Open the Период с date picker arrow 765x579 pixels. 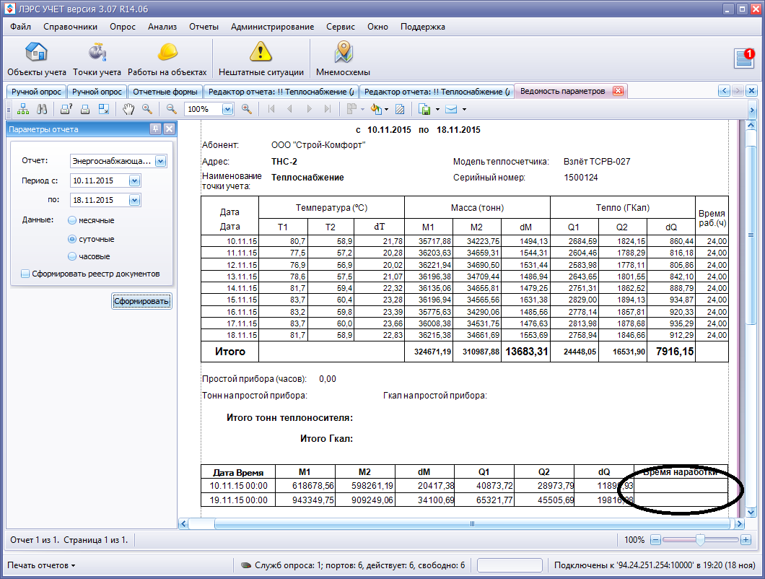coord(135,180)
